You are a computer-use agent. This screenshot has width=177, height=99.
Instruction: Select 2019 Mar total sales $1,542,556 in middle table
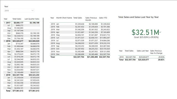pos(80,29)
